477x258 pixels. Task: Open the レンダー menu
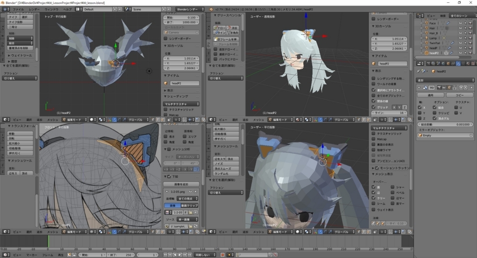[34, 9]
